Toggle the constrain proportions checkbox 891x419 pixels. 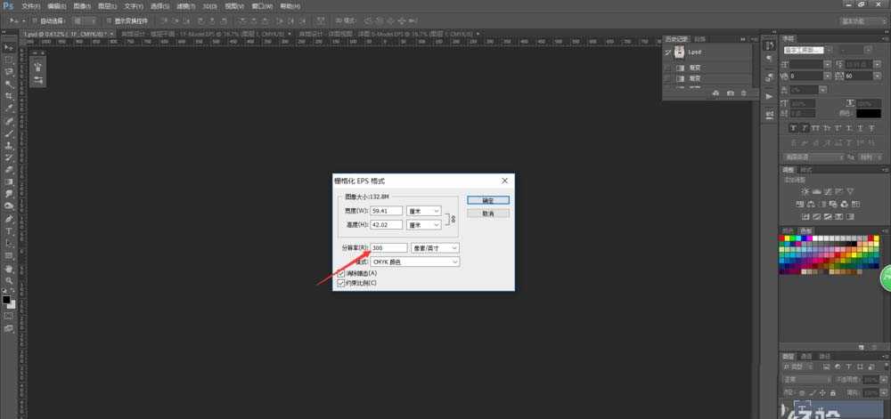click(x=341, y=283)
